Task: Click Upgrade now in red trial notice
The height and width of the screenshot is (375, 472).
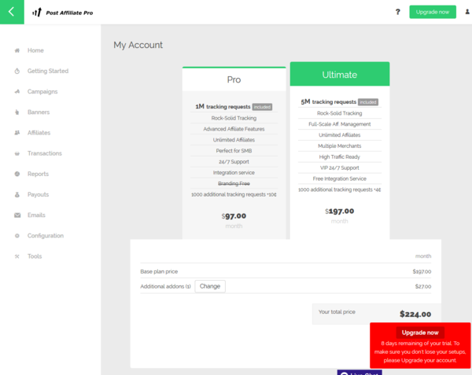Action: 420,333
